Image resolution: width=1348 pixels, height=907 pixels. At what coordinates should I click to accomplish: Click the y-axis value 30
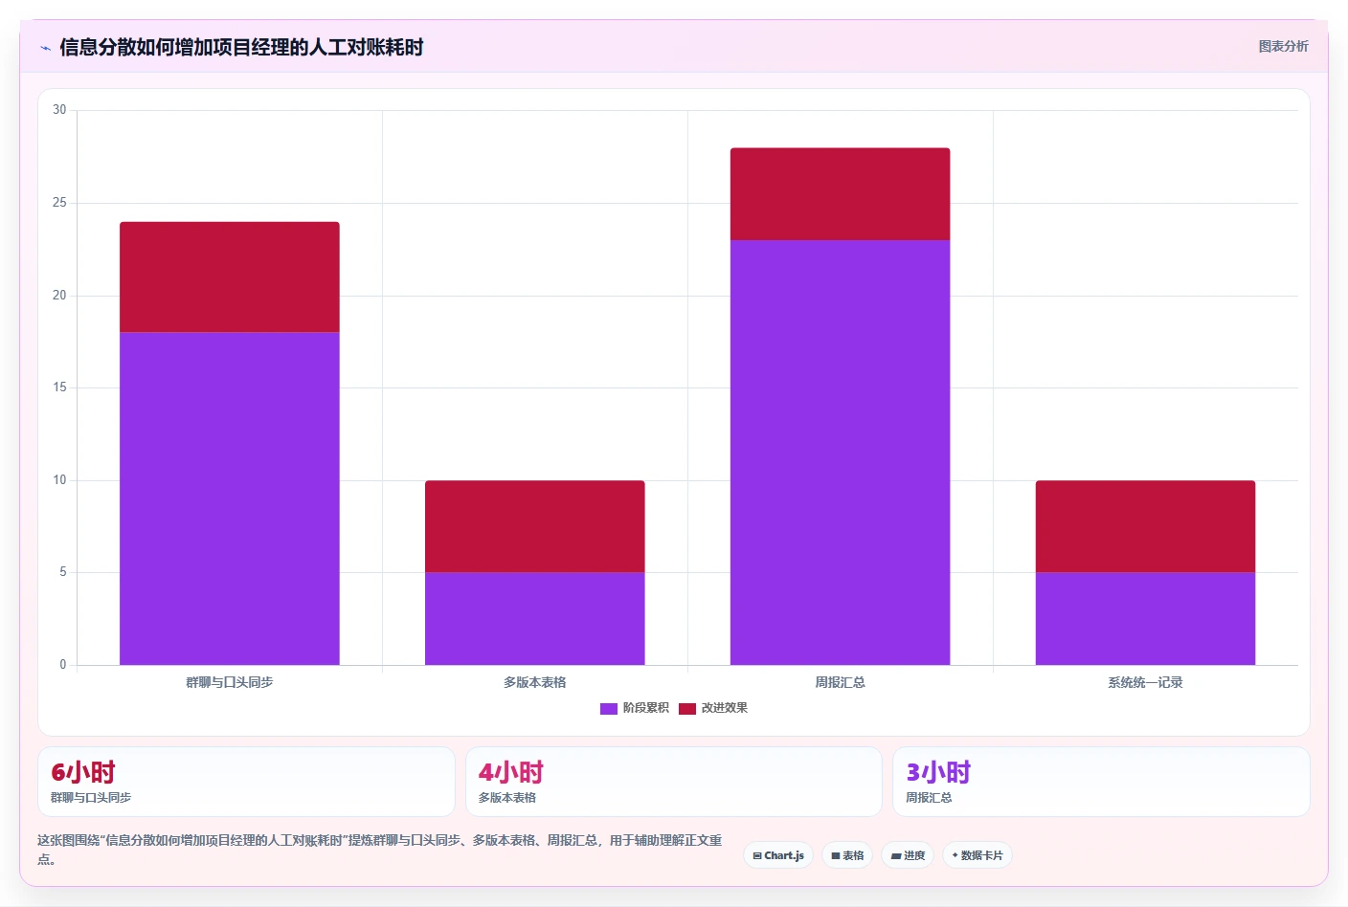pos(59,110)
